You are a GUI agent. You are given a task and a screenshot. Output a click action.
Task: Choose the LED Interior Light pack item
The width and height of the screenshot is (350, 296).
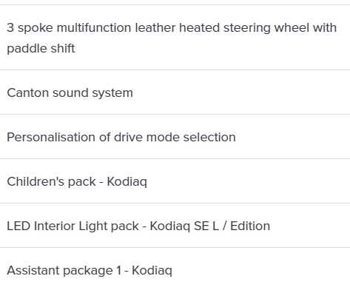click(175, 226)
